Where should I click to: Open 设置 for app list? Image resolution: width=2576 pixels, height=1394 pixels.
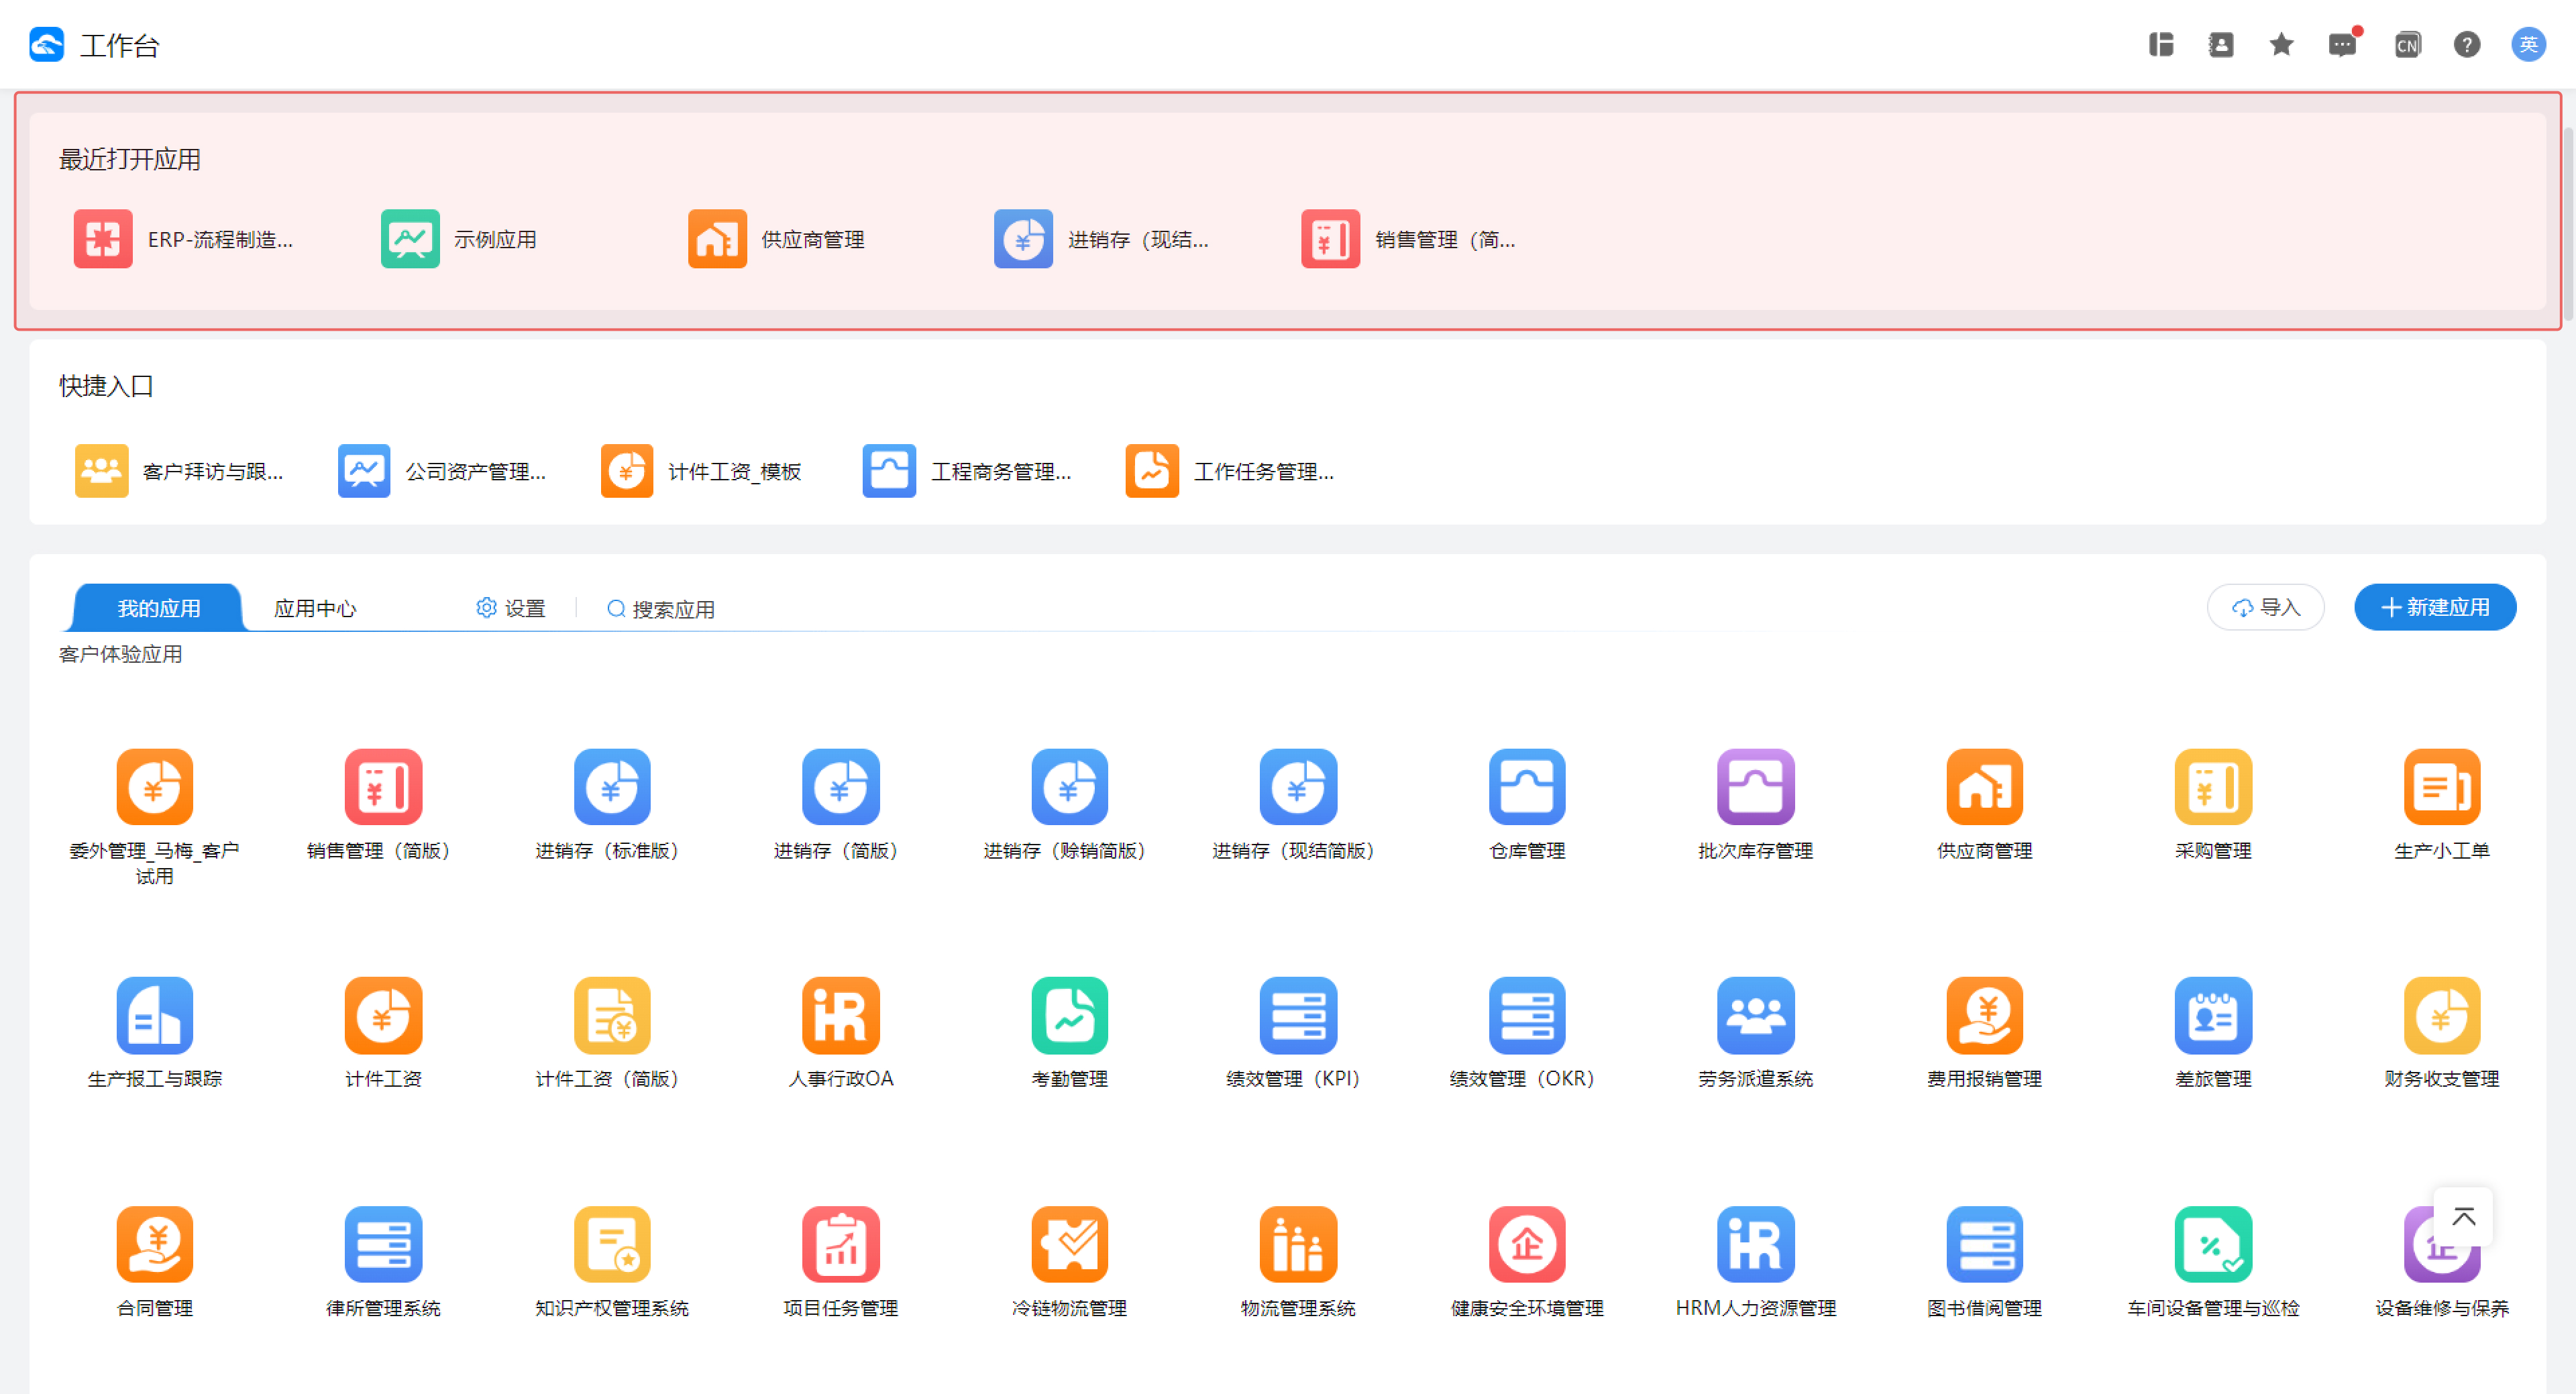tap(511, 608)
